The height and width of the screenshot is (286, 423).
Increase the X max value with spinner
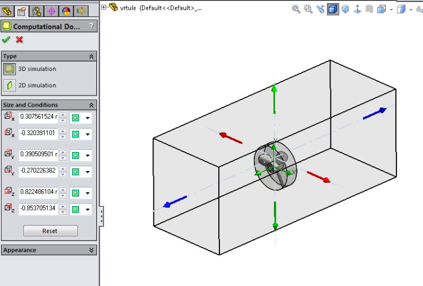[x=63, y=115]
